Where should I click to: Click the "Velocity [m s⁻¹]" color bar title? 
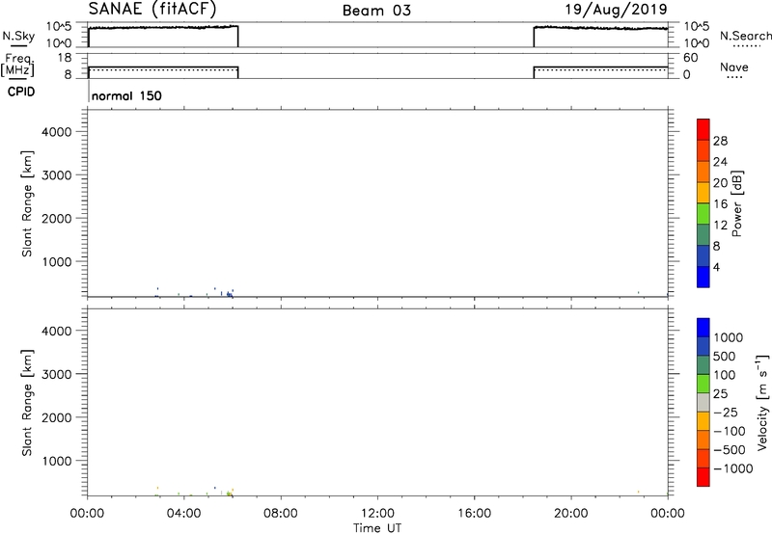click(x=762, y=402)
